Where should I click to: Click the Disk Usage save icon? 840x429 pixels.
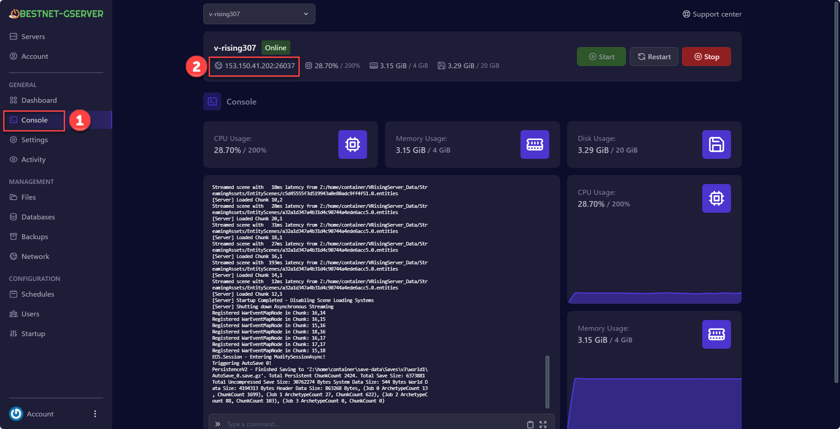[x=717, y=144]
